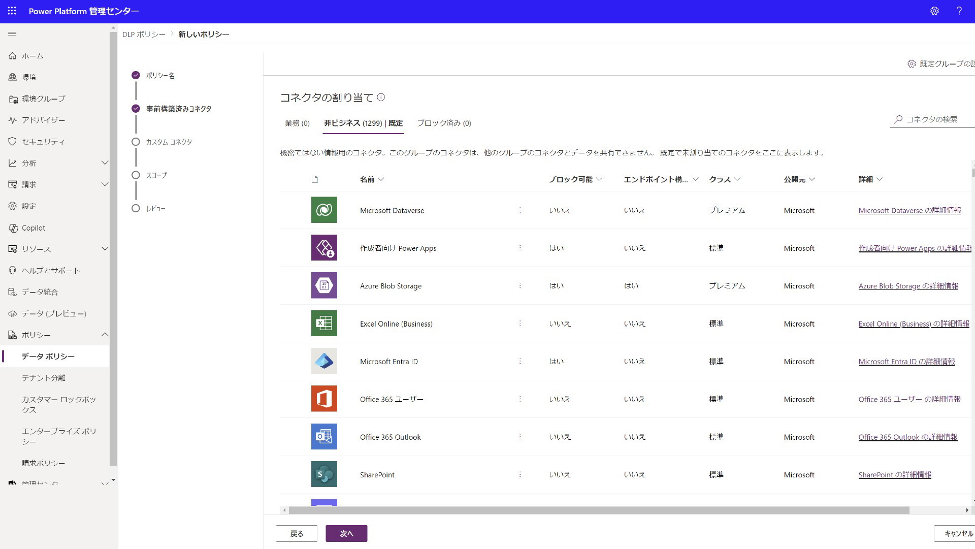Open more options for SharePoint row
This screenshot has height=549, width=975.
click(x=520, y=475)
